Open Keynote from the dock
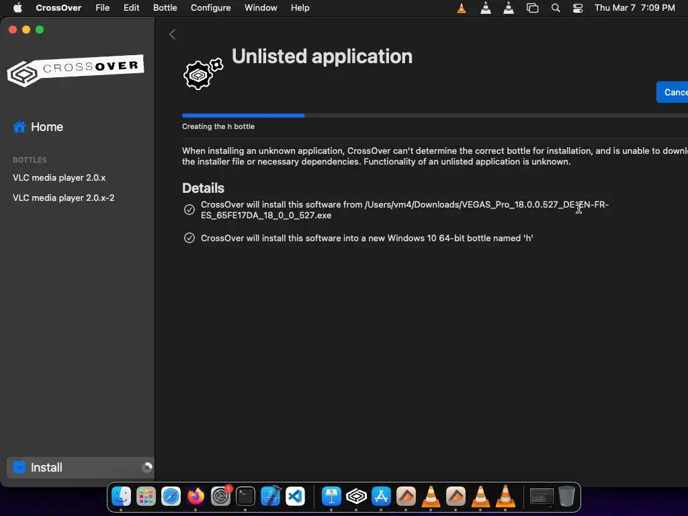 point(331,497)
